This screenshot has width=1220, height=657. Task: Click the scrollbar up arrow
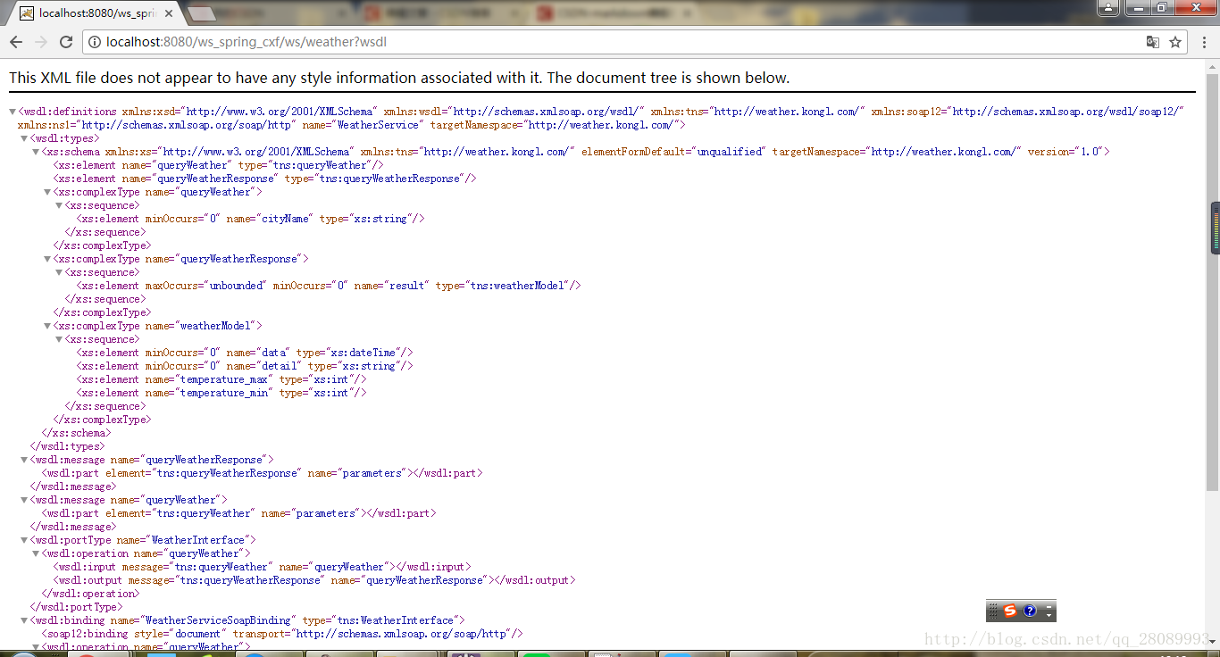[1212, 65]
